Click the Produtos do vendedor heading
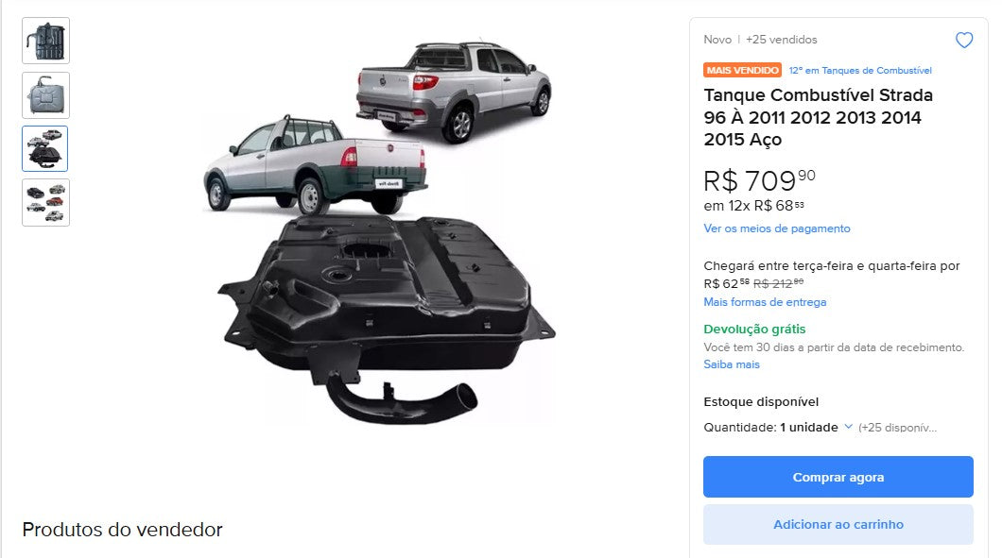 coord(122,530)
